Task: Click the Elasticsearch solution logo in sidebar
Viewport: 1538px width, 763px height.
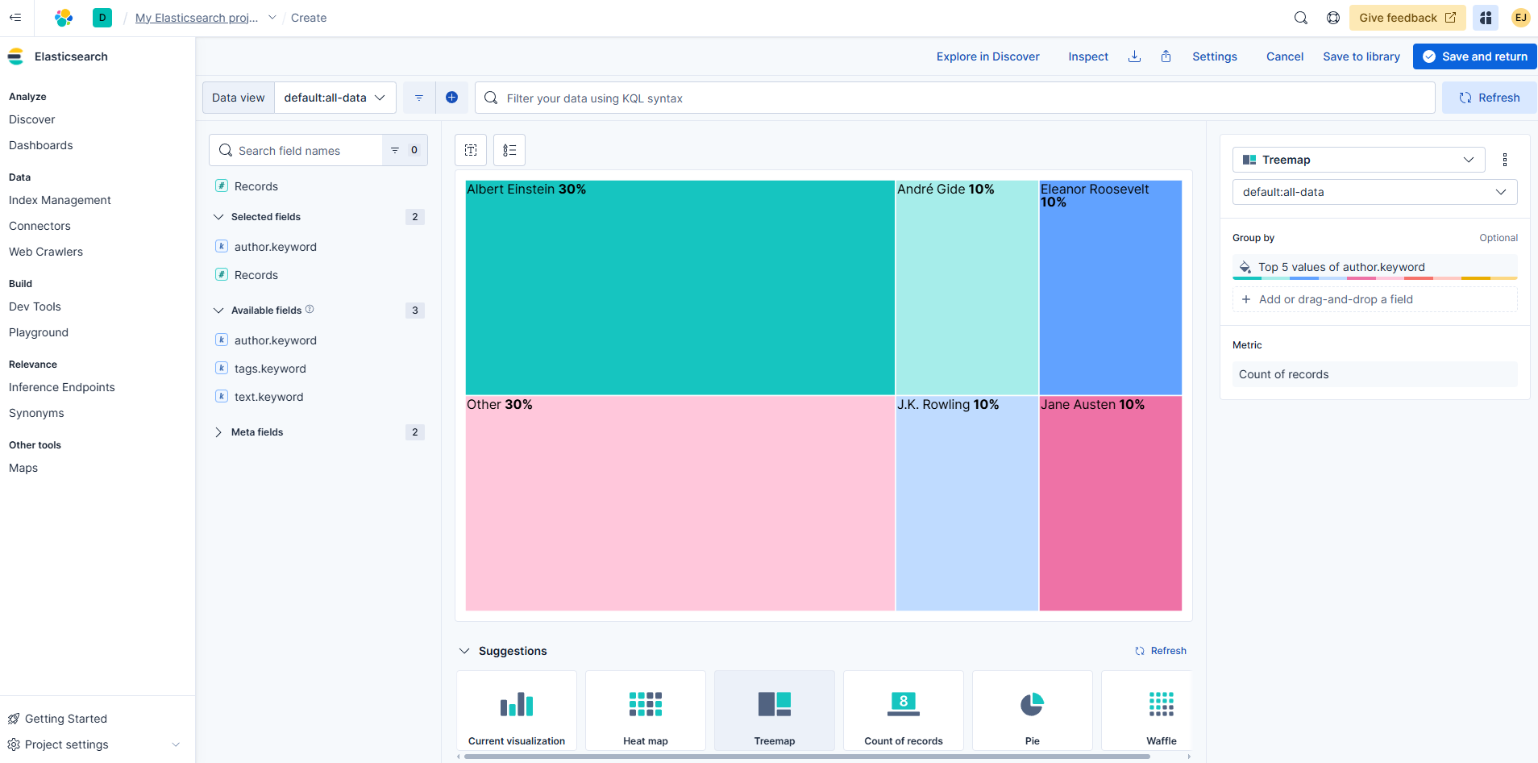Action: pyautogui.click(x=15, y=56)
